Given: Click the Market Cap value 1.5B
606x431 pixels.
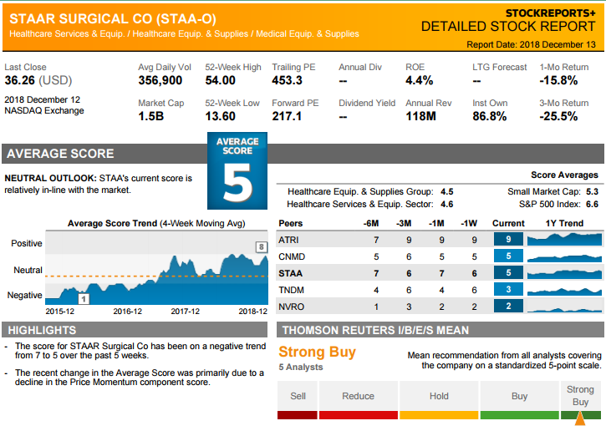Looking at the screenshot, I should pos(151,116).
